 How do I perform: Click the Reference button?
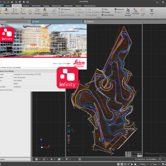coord(80,12)
